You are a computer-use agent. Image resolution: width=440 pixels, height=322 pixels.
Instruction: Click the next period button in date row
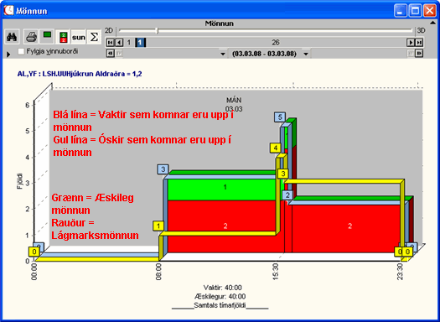419,53
